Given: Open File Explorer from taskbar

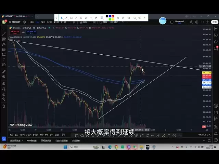Looking at the screenshot, I should click(141, 147).
